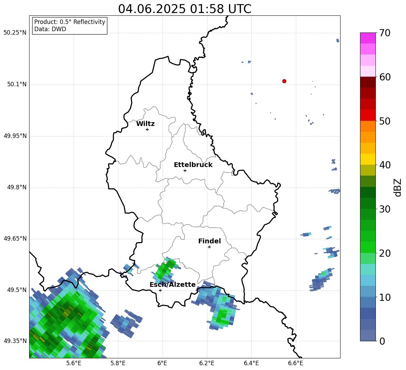Click the 50.1°N latitude label
Viewport: 406px width, 370px height.
pyautogui.click(x=17, y=85)
